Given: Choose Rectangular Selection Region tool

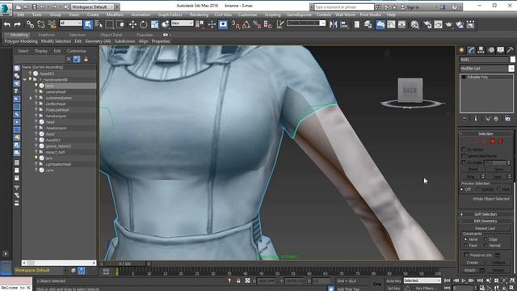Looking at the screenshot, I should pyautogui.click(x=110, y=24).
